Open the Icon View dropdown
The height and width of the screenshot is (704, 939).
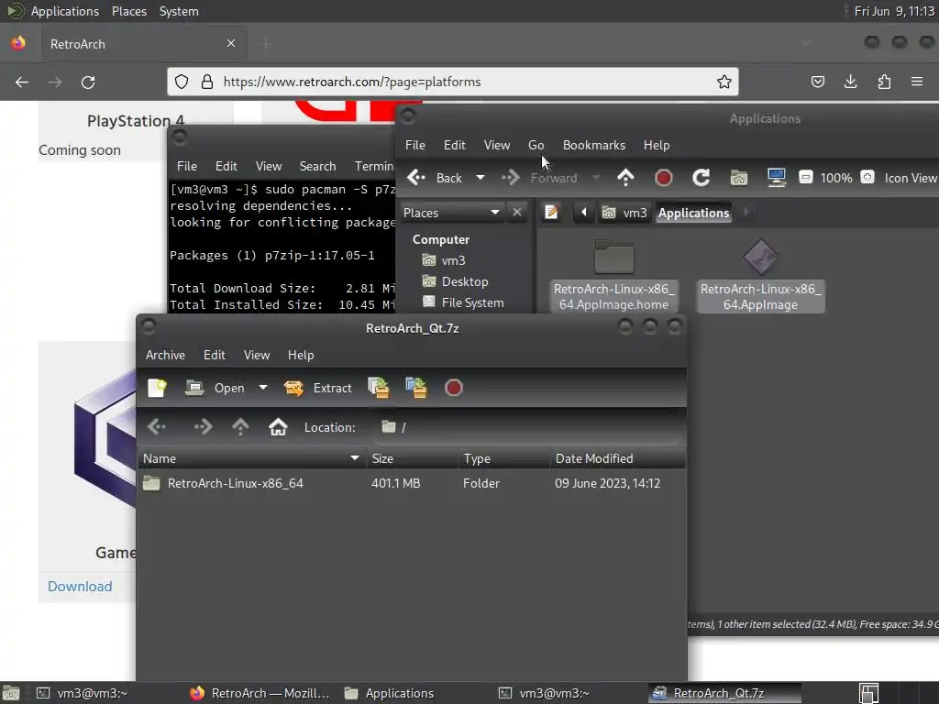pos(911,178)
